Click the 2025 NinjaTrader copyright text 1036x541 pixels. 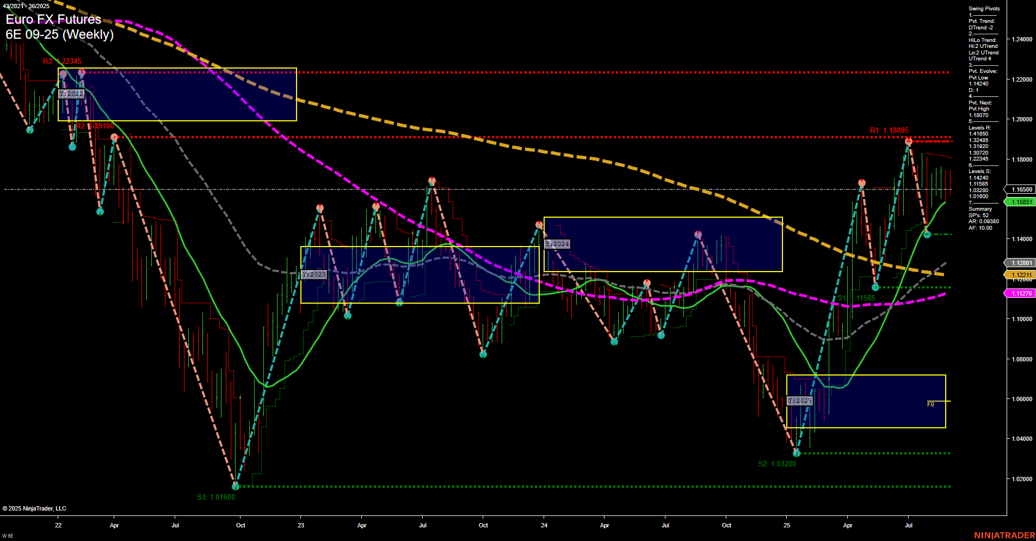(x=35, y=508)
